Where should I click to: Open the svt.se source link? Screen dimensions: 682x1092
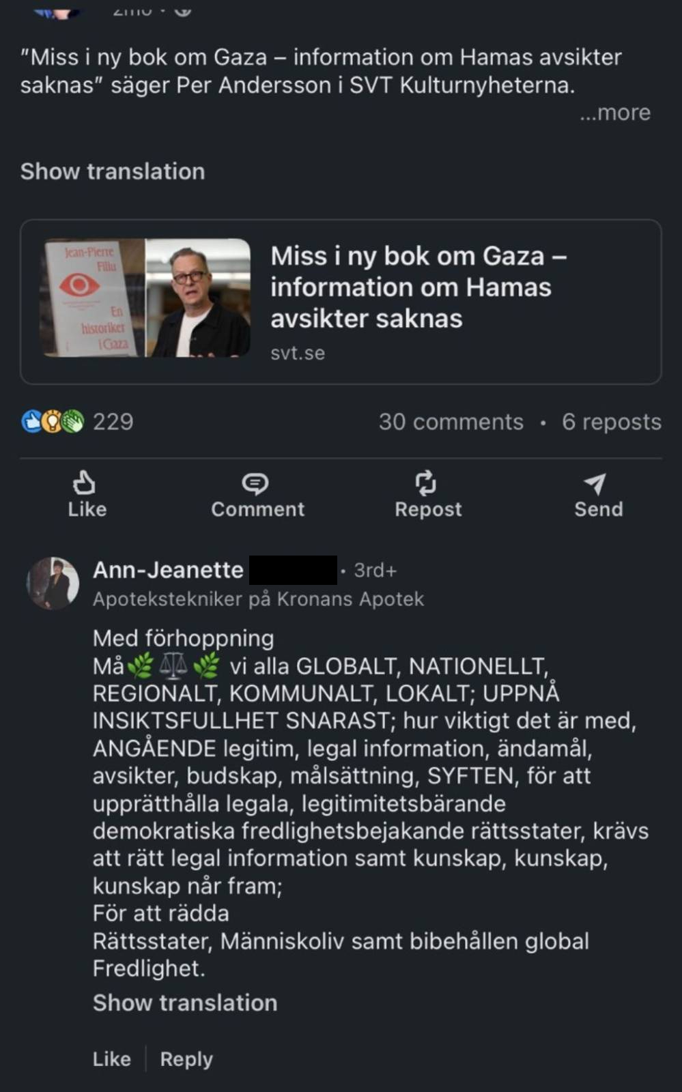(298, 353)
